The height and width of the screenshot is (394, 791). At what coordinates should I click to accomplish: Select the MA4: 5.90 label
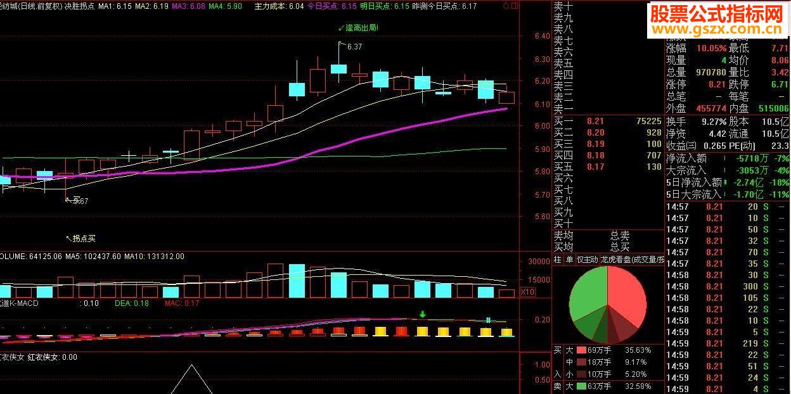[x=225, y=6]
